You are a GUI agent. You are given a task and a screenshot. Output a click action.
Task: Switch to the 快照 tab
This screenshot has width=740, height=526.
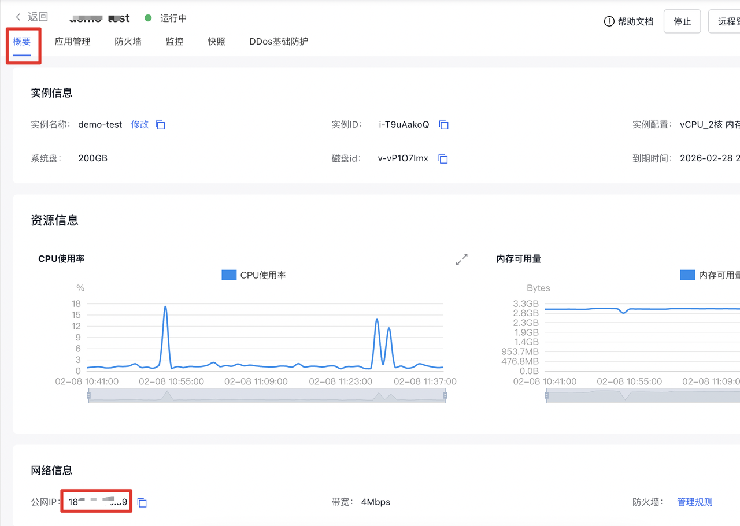pyautogui.click(x=216, y=42)
